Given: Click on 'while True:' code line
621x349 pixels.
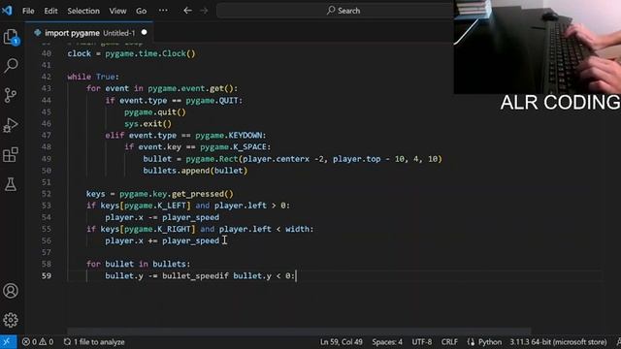Looking at the screenshot, I should (x=93, y=77).
